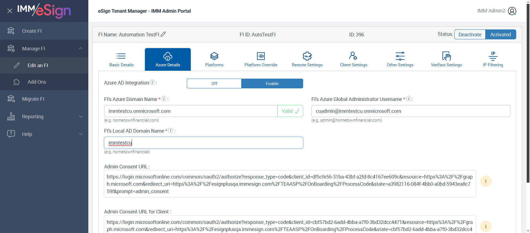530x233 pixels.
Task: Click the scrollbar down arrow
Action: pyautogui.click(x=528, y=231)
